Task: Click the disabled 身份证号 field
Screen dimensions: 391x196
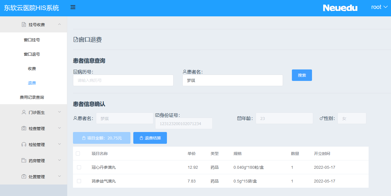Action: [184, 123]
